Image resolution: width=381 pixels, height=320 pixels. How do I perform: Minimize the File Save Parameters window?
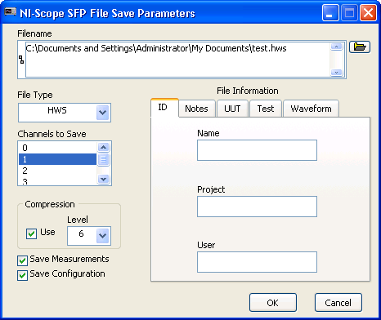(330, 13)
